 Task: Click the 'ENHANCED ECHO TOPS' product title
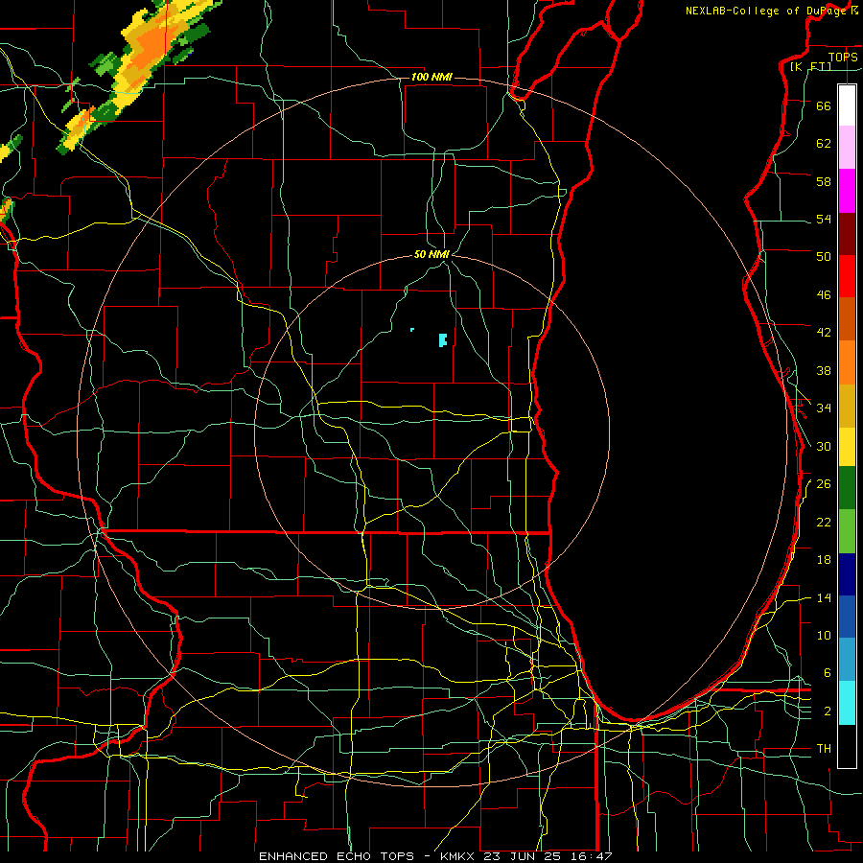click(x=337, y=856)
